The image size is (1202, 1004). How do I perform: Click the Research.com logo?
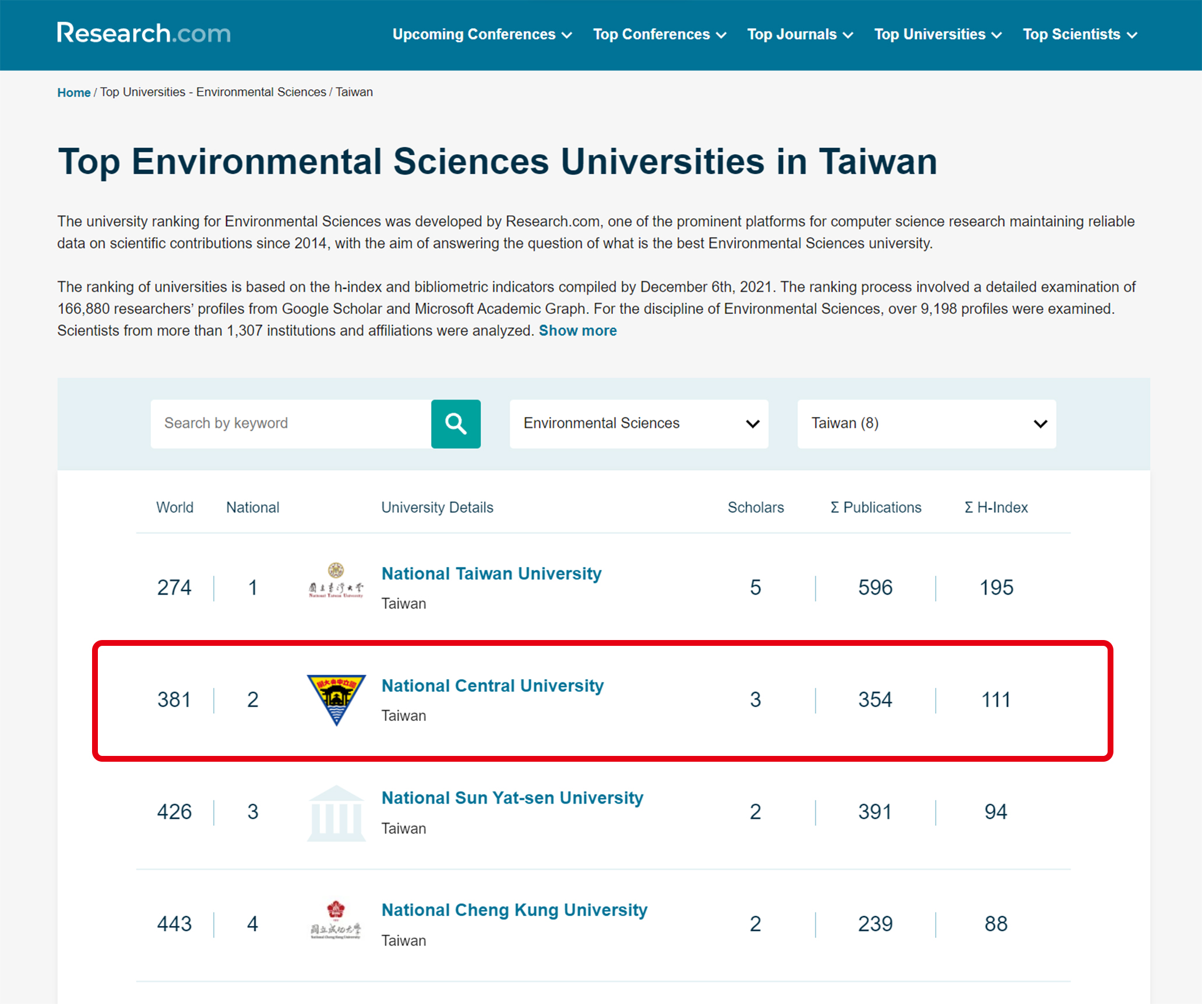click(143, 33)
